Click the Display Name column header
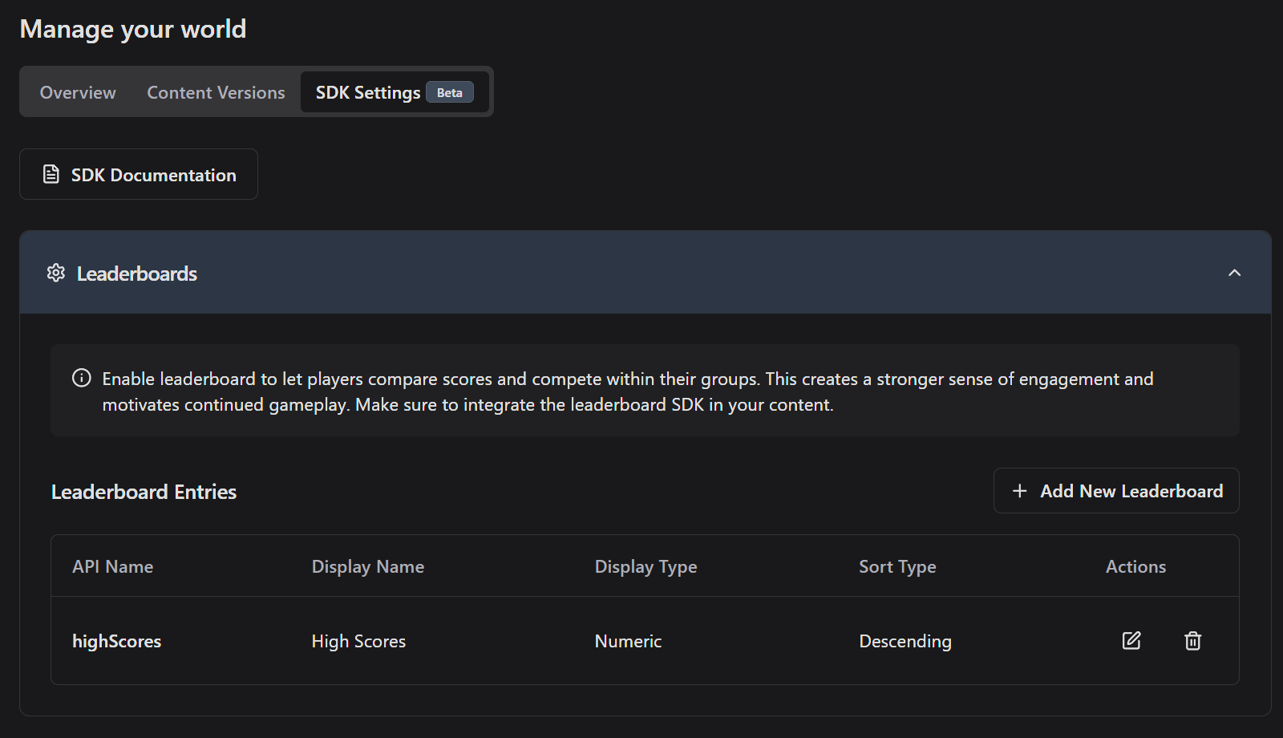1283x738 pixels. click(367, 566)
